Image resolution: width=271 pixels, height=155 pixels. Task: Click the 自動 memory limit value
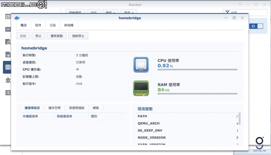click(x=79, y=77)
